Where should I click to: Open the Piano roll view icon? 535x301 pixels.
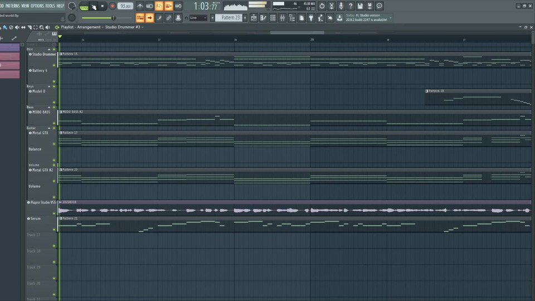[263, 18]
